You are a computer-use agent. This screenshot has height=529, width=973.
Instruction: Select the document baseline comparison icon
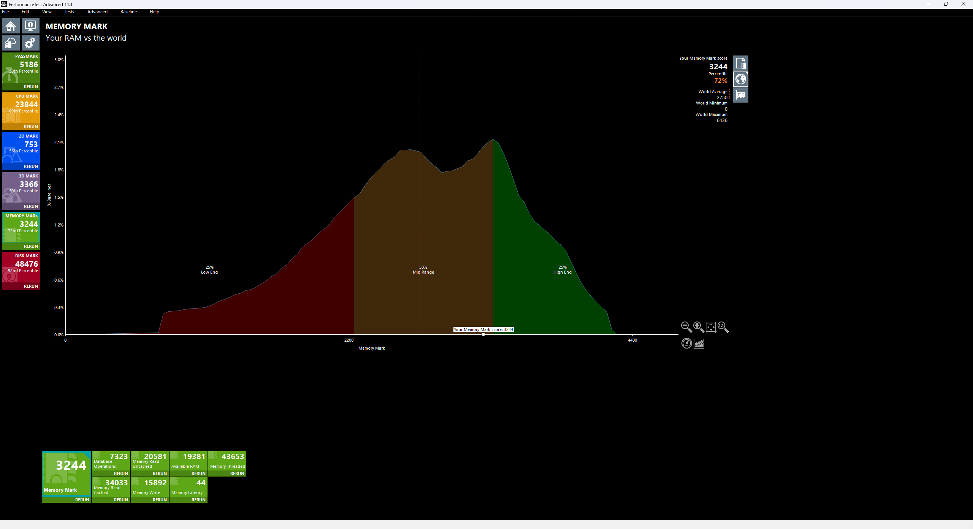[740, 63]
